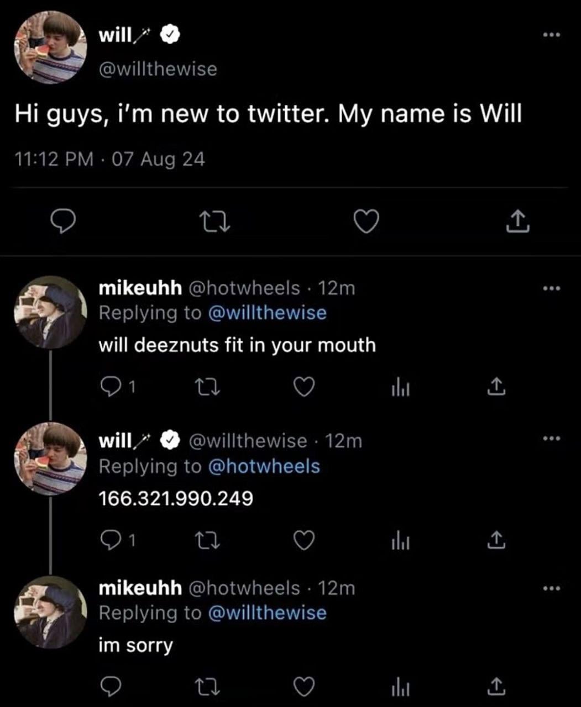581x707 pixels.
Task: View analytics for the 'will deeznuts' reply
Action: point(400,388)
